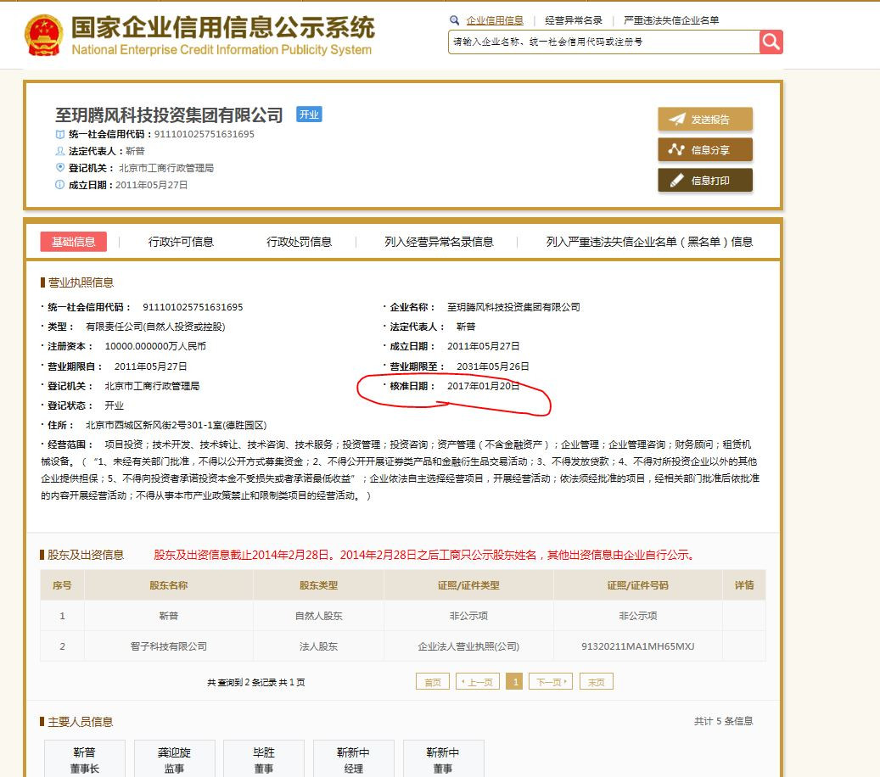Open personnel card 靳新中 经理

354,759
